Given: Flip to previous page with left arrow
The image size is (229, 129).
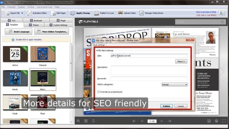Looking at the screenshot, I should [x=80, y=71].
